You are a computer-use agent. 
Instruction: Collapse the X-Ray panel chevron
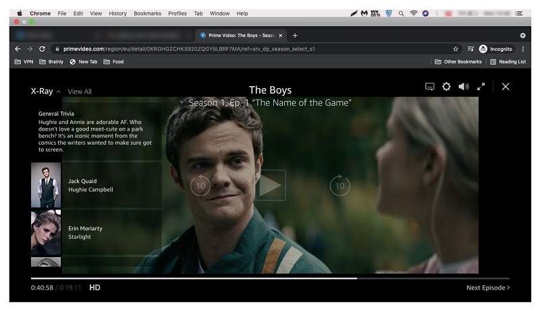(x=59, y=92)
